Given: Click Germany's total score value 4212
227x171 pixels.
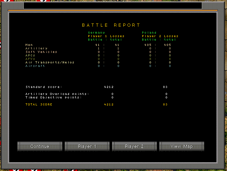Looking at the screenshot, I should (x=109, y=104).
